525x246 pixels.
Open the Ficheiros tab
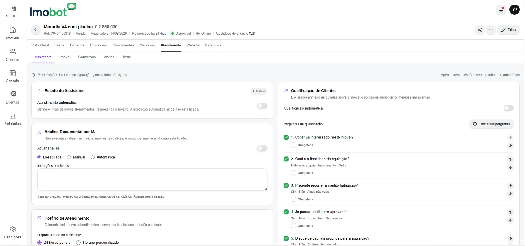[77, 45]
